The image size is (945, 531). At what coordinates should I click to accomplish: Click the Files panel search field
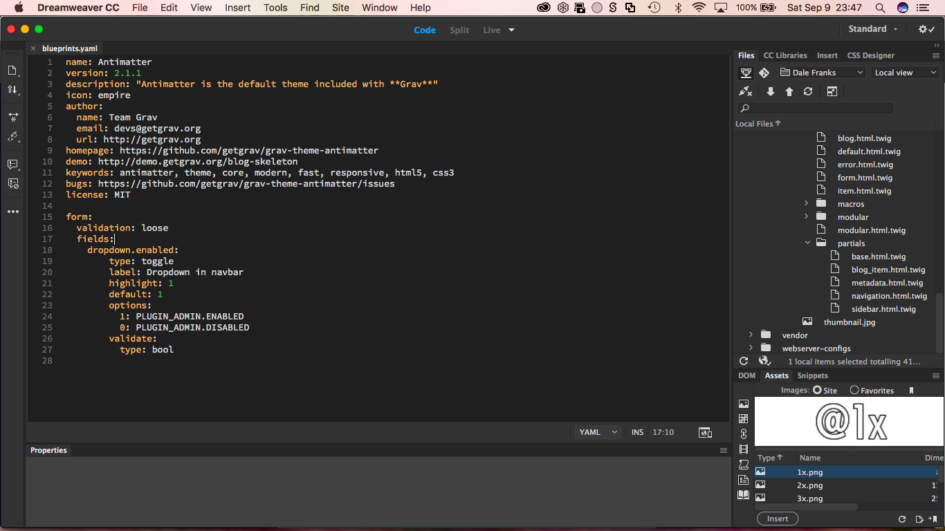tap(816, 109)
